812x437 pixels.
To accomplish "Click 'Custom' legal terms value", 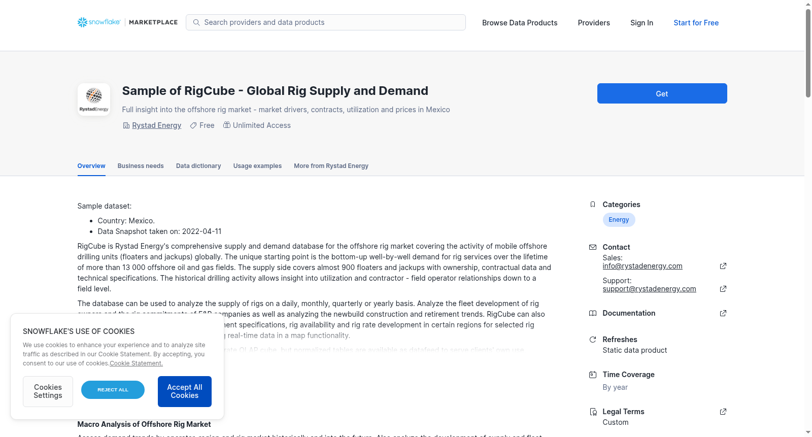I will coord(616,422).
